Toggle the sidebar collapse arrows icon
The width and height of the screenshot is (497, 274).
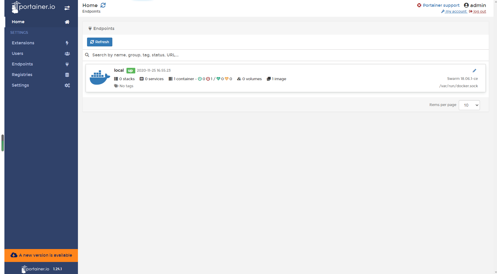67,8
